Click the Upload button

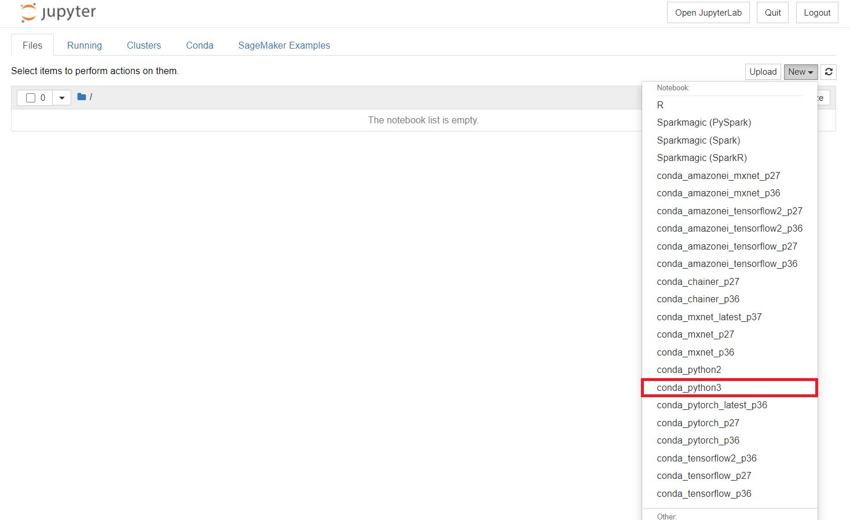pos(763,72)
